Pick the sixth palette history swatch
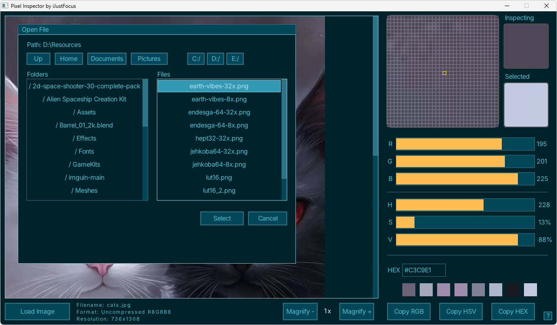This screenshot has width=557, height=325. [x=496, y=290]
